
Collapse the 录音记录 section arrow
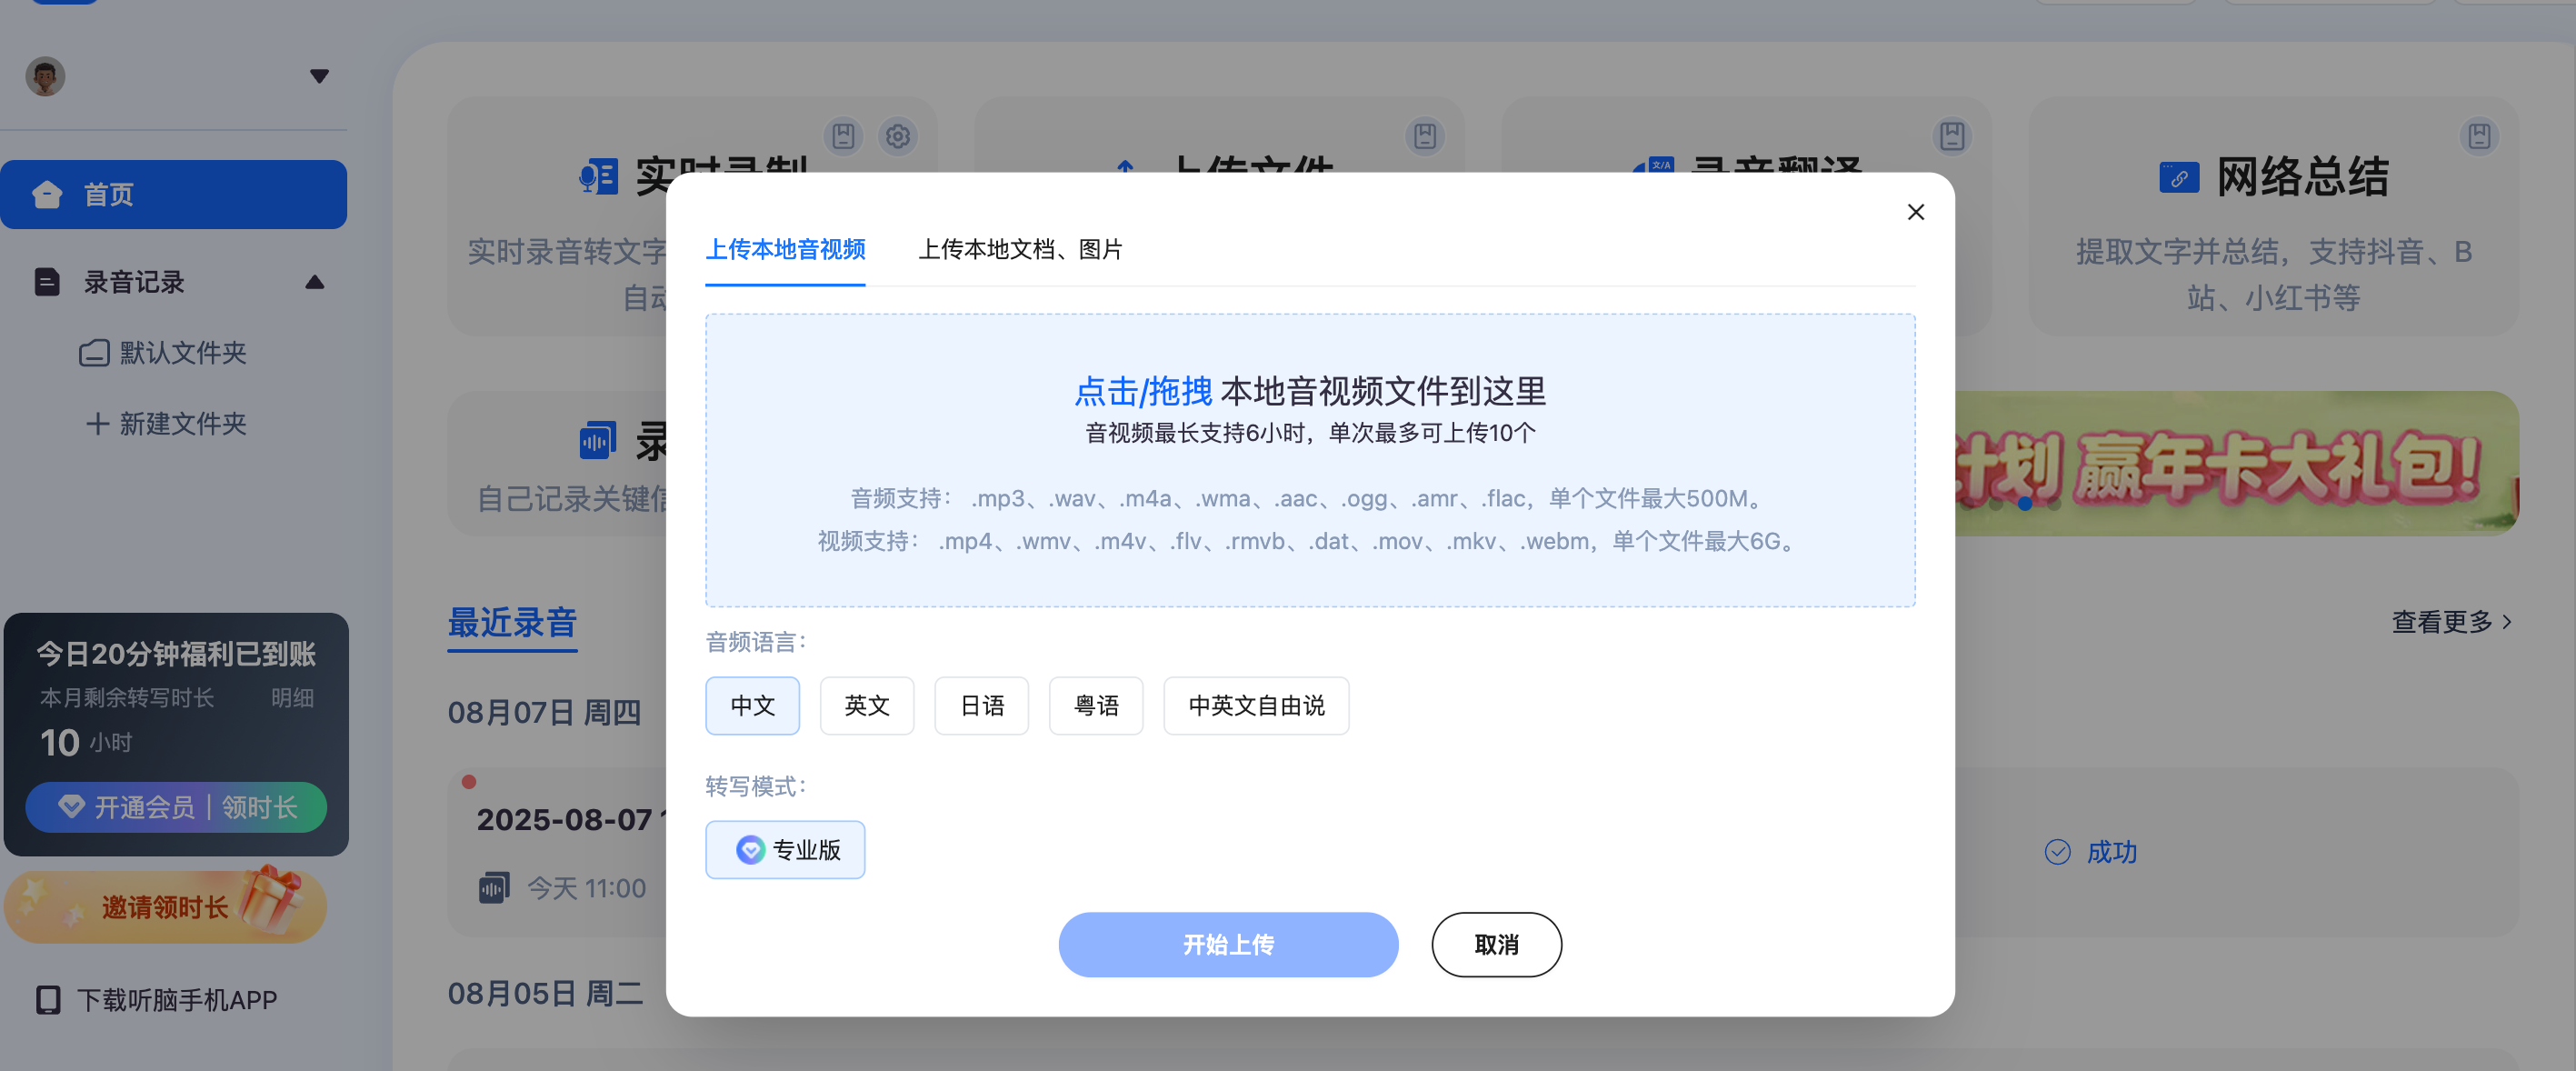pyautogui.click(x=315, y=282)
